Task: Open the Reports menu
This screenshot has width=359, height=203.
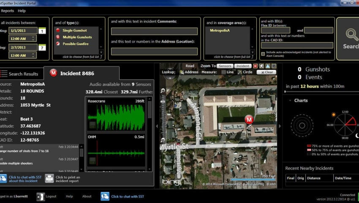Action: pyautogui.click(x=7, y=11)
